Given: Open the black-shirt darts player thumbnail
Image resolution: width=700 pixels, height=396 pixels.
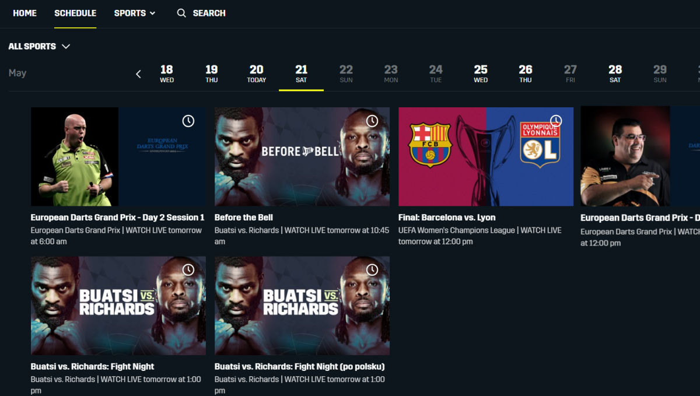Looking at the screenshot, I should (x=640, y=156).
